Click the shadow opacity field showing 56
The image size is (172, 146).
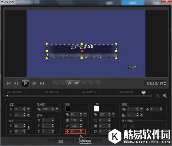(75, 115)
